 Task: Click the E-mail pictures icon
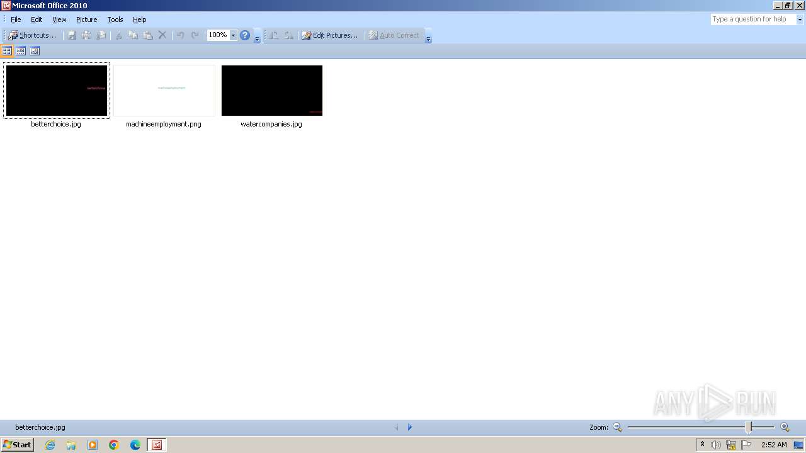pyautogui.click(x=101, y=35)
